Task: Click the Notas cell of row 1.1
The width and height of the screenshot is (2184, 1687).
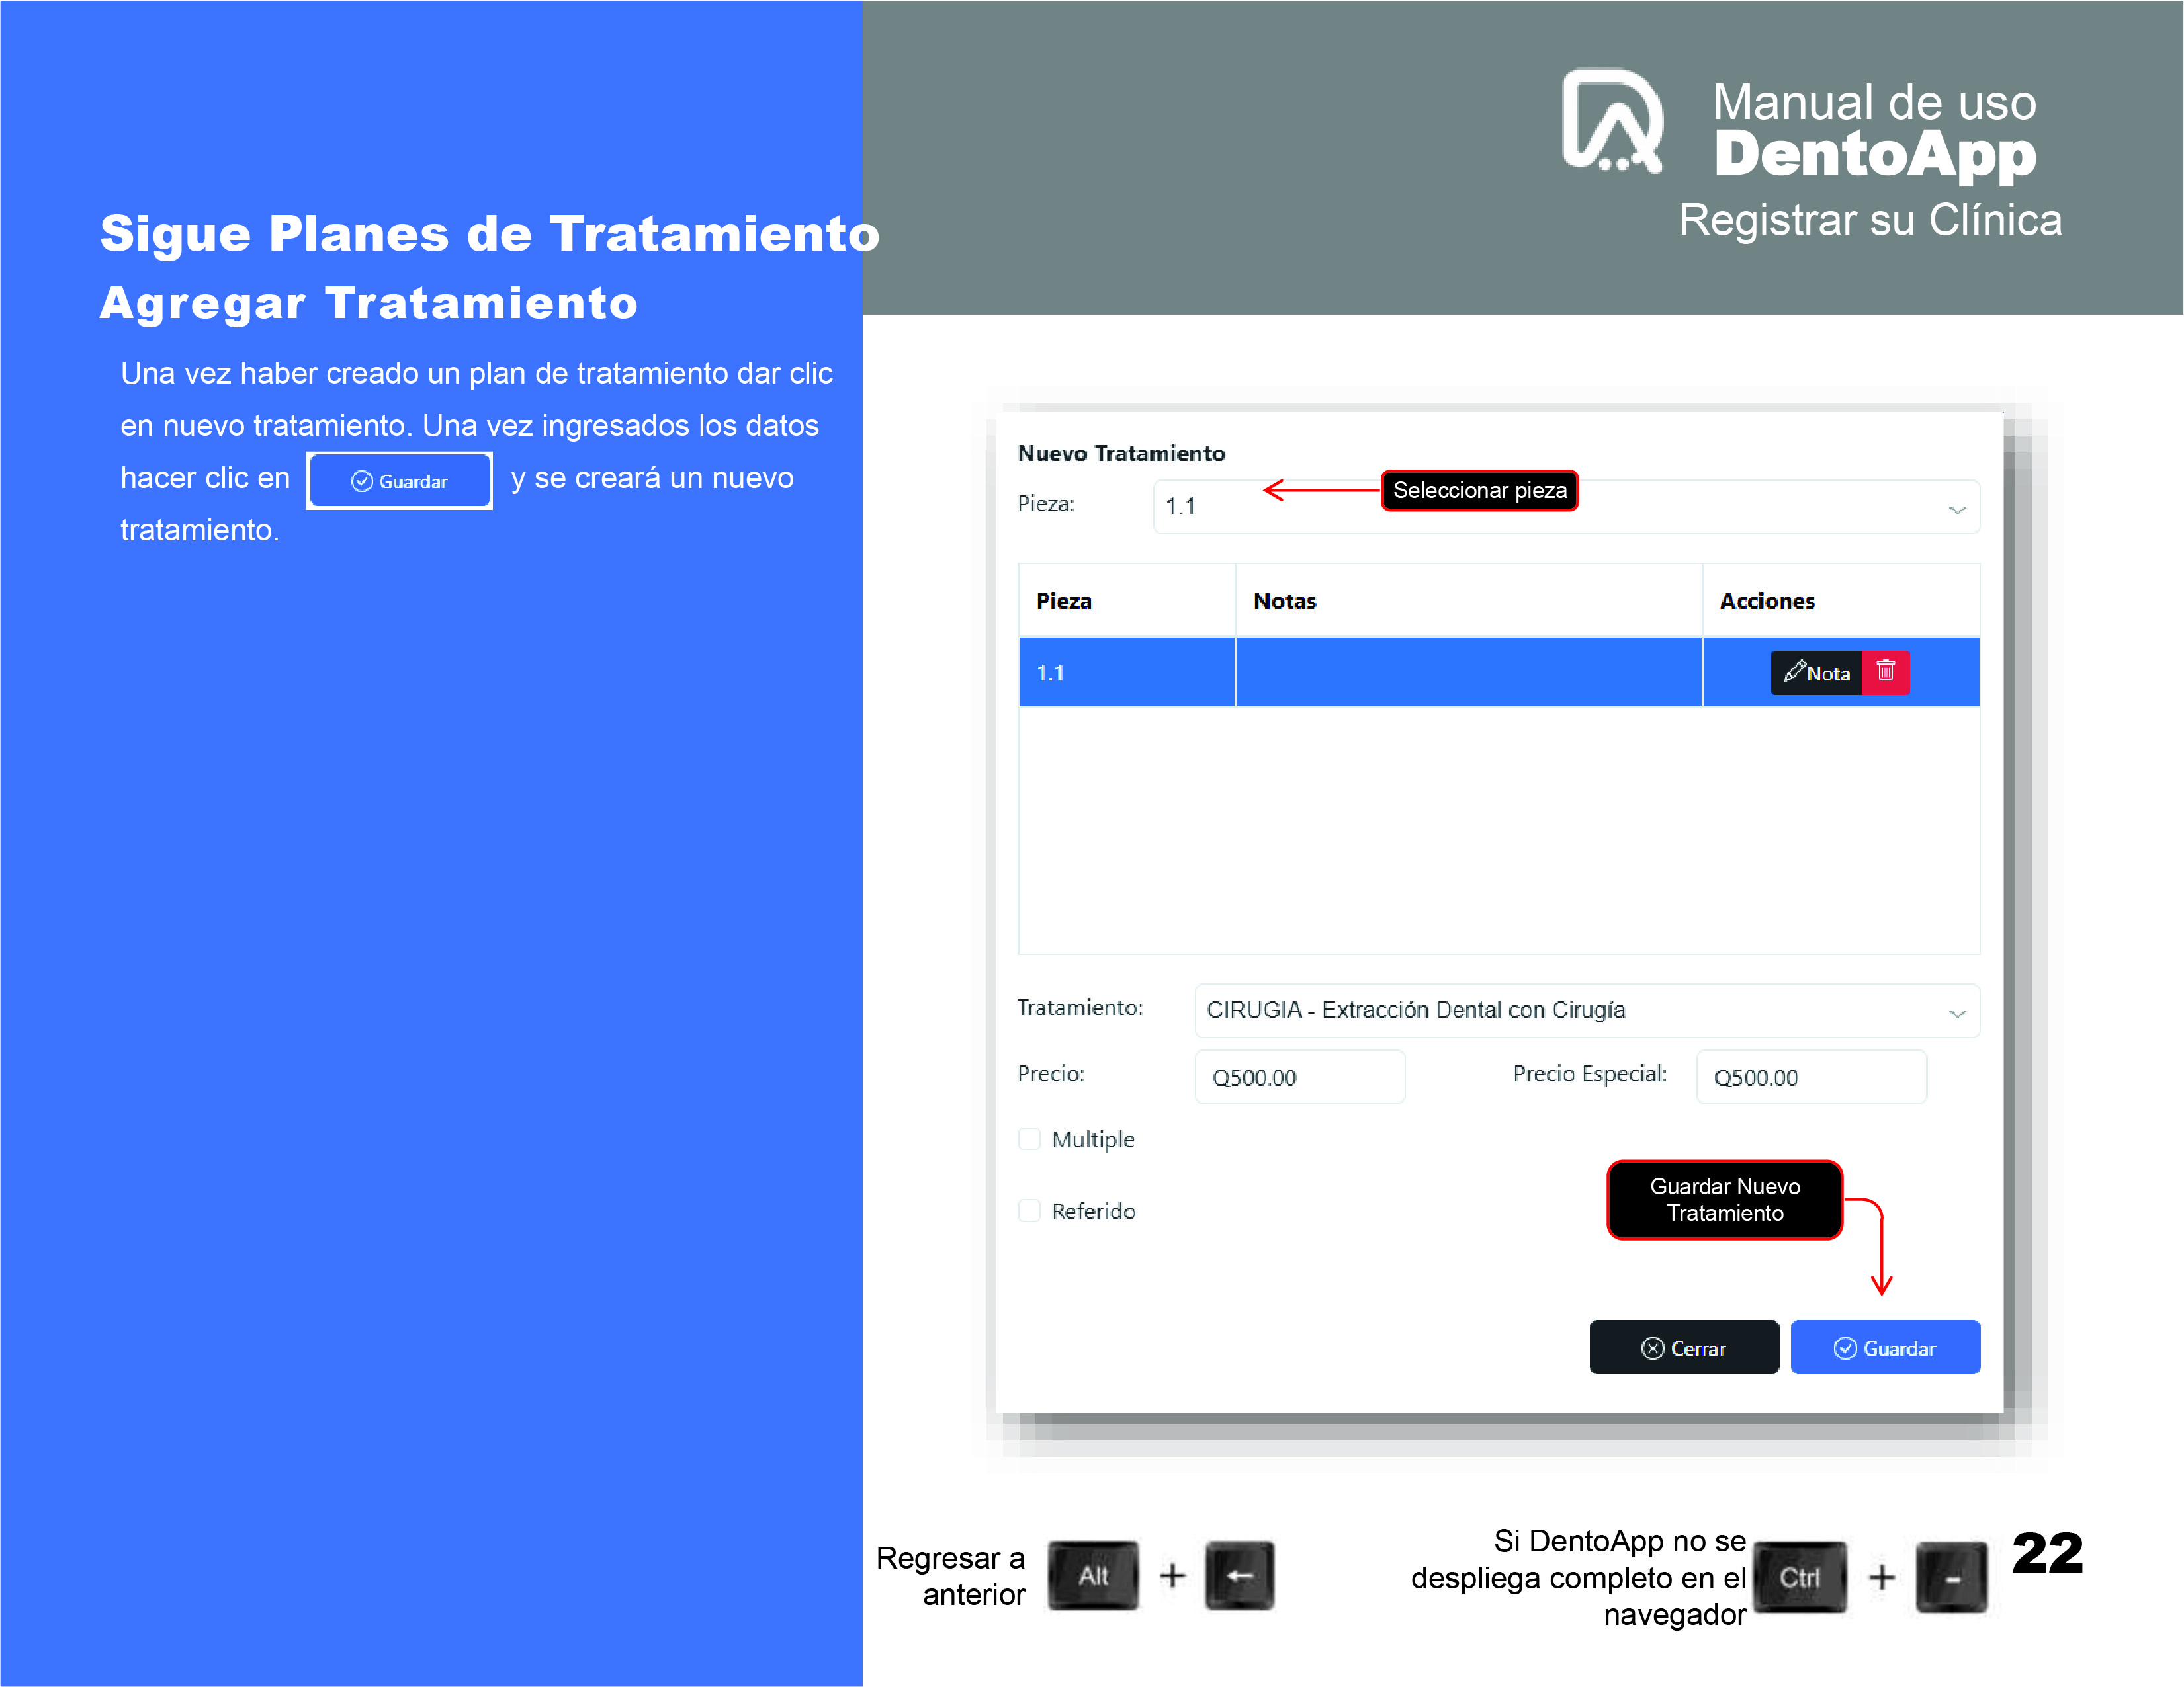Action: 1468,672
